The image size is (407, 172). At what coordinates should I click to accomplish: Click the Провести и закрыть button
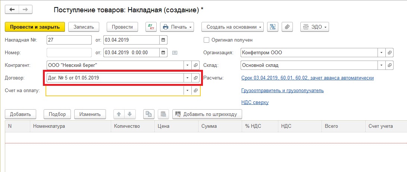(35, 27)
